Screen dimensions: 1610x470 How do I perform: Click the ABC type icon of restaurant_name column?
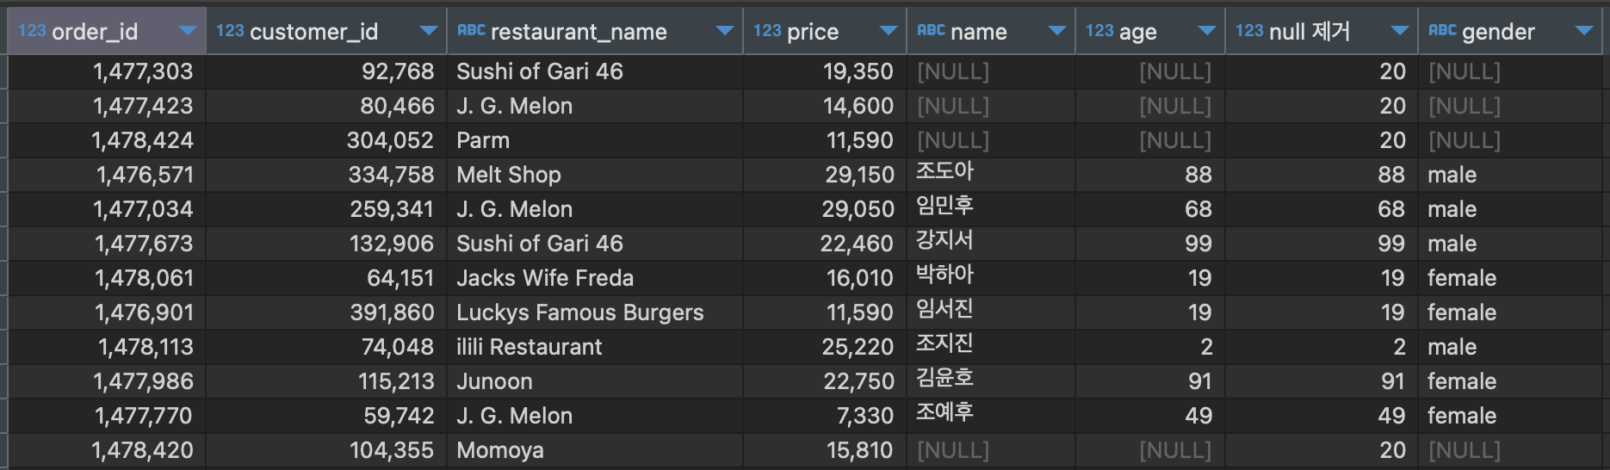471,31
